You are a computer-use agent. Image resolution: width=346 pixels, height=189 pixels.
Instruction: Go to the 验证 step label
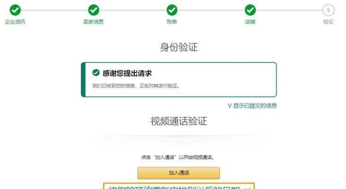pos(329,22)
